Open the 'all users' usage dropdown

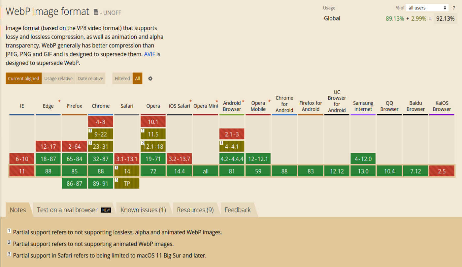tap(427, 8)
